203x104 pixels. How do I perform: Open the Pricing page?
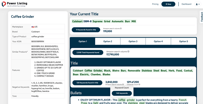[155, 4]
